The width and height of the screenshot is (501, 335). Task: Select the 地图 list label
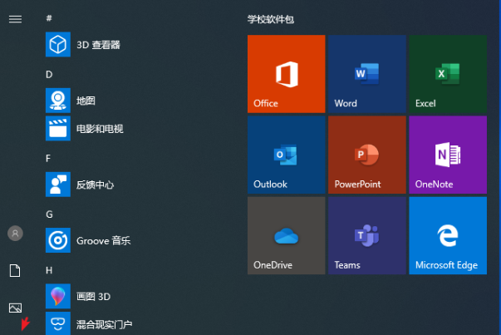click(x=86, y=101)
